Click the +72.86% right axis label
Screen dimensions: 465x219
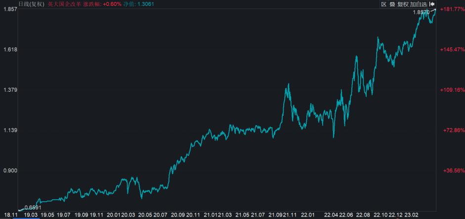click(x=454, y=130)
